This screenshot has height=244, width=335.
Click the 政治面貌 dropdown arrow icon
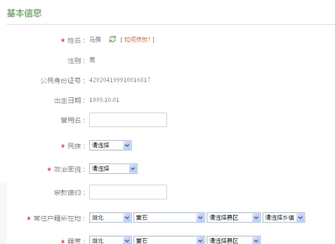[x=133, y=169]
